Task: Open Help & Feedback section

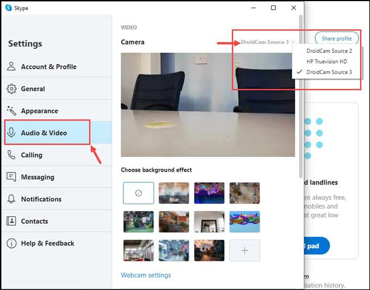Action: 57,243
